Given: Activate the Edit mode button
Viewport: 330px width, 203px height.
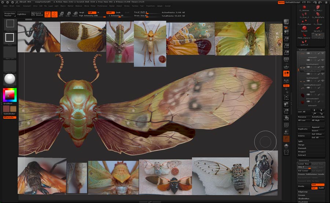Looking at the screenshot, I should 47,14.
